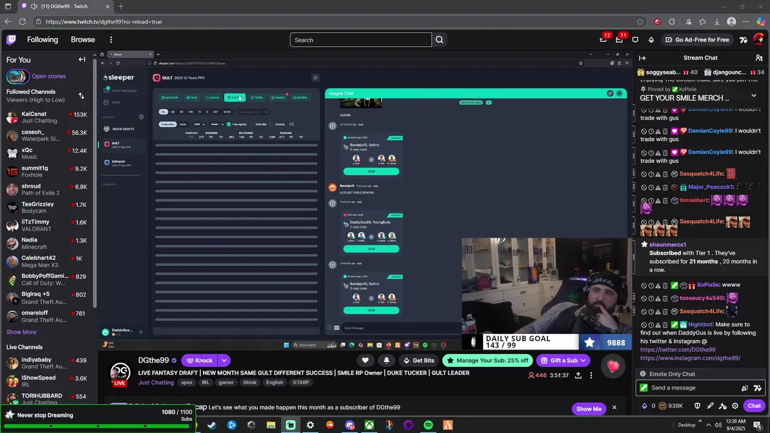Open Nightbot's twitter.com/DGthe99 link
Viewport: 770px width, 433px height.
677,349
